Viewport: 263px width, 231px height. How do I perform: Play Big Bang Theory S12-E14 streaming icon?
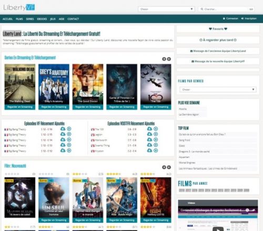69,140
